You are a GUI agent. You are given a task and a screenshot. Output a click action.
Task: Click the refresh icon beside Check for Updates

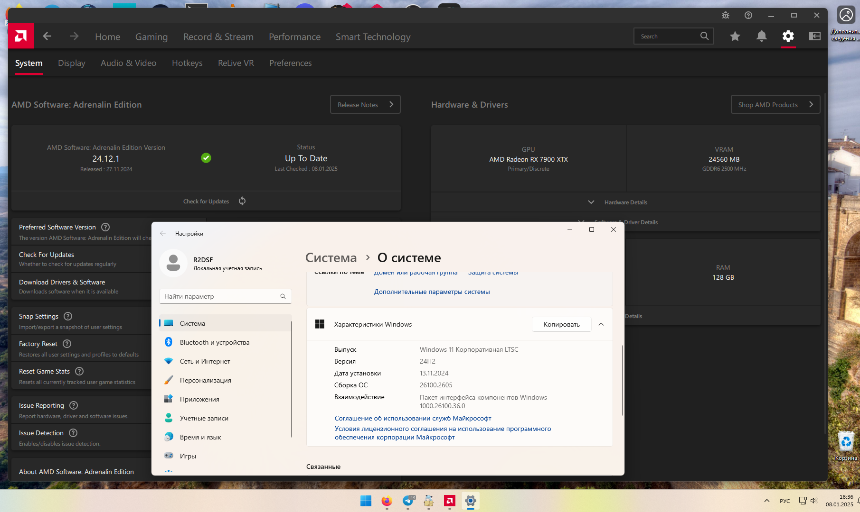pos(242,201)
